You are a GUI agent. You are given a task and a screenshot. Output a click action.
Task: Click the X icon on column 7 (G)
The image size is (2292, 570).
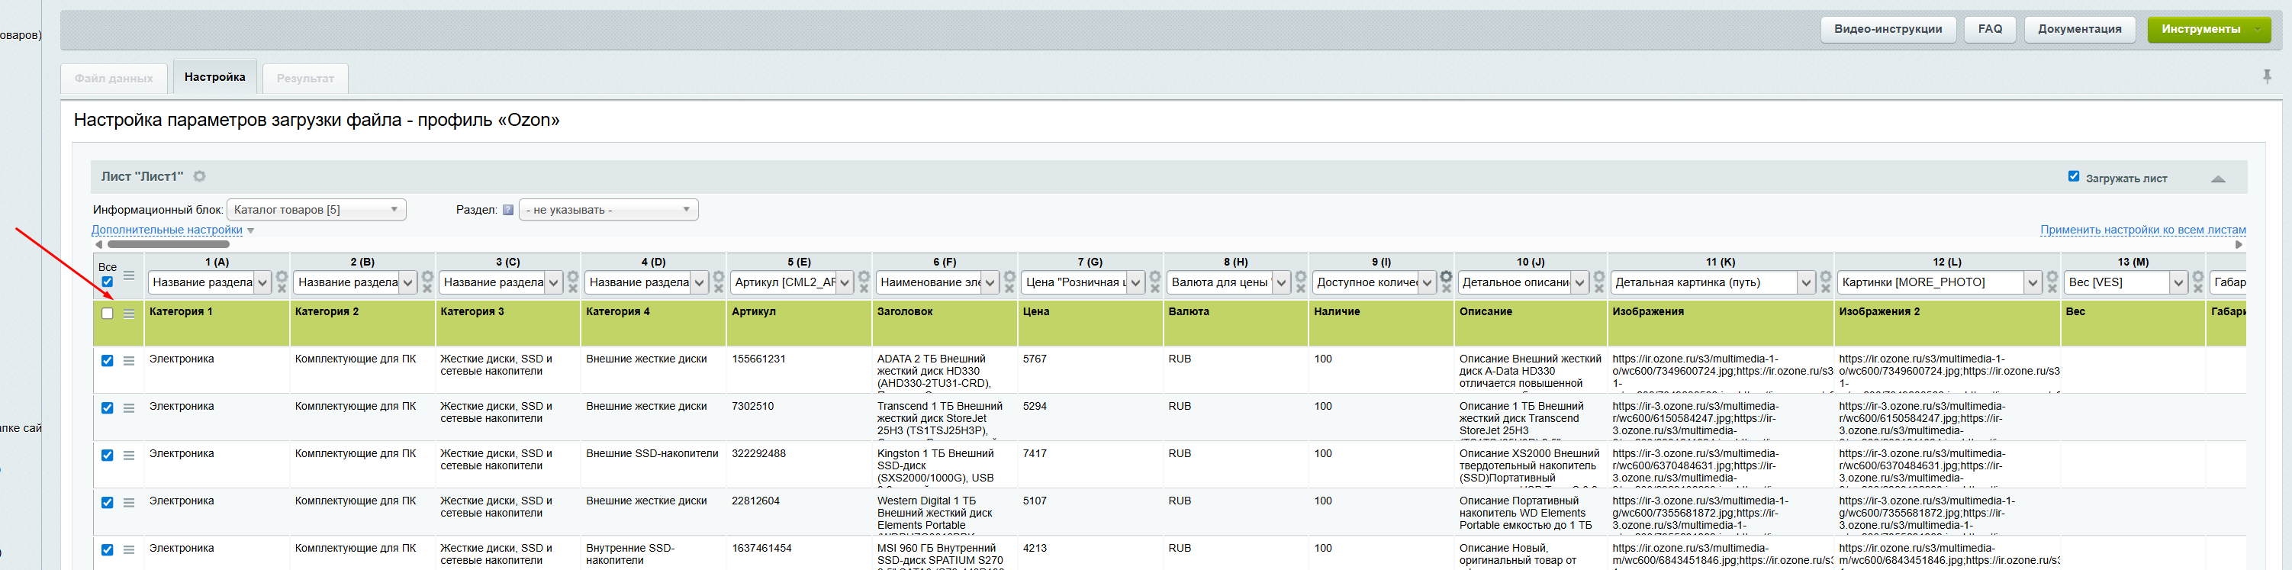point(1155,288)
